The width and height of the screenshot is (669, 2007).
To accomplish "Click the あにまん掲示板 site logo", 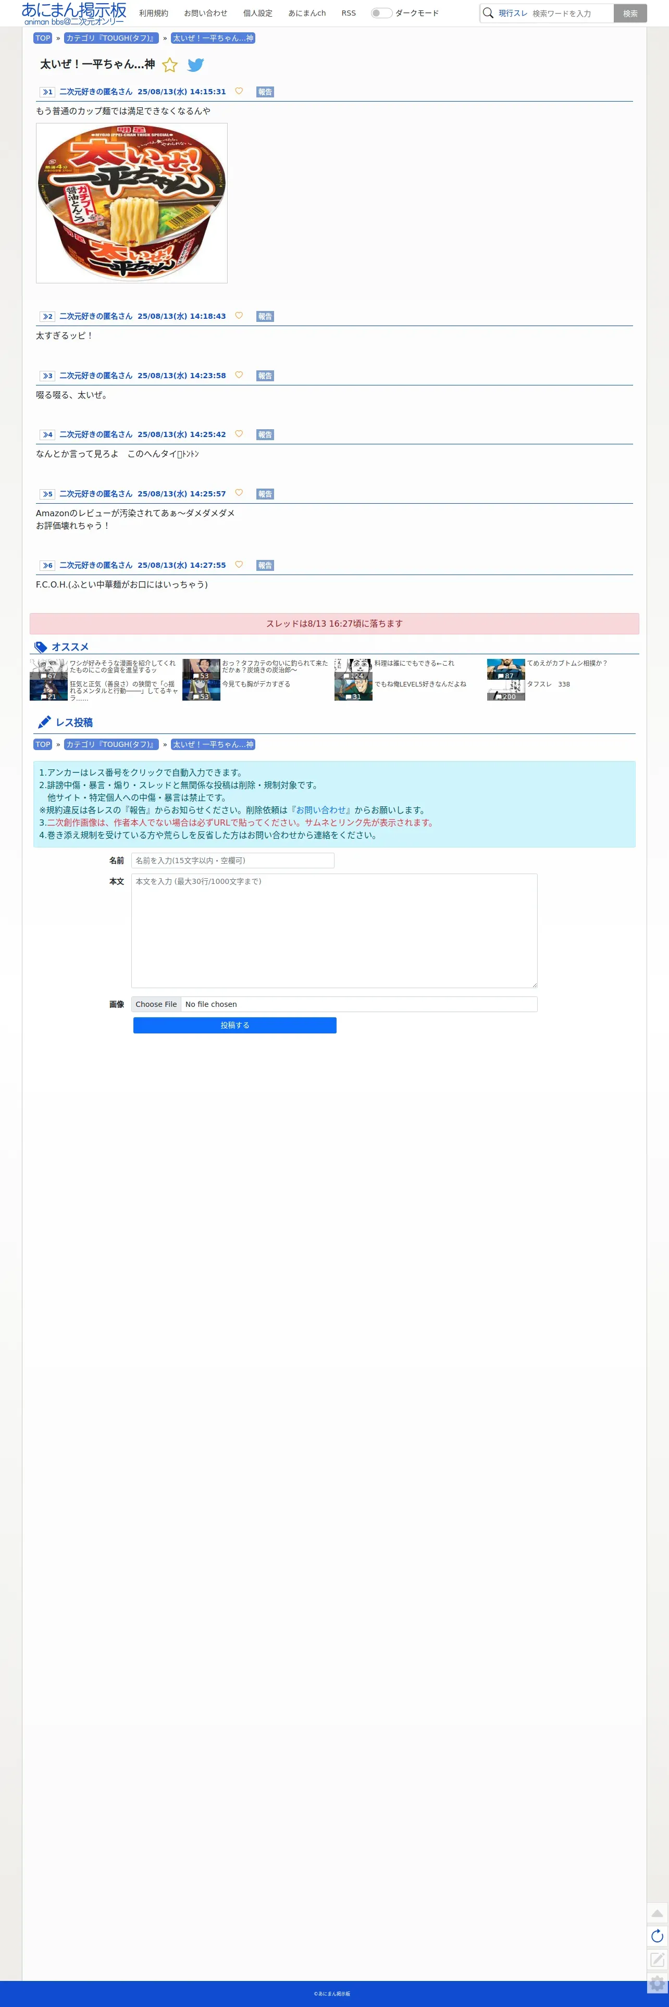I will pos(74,13).
